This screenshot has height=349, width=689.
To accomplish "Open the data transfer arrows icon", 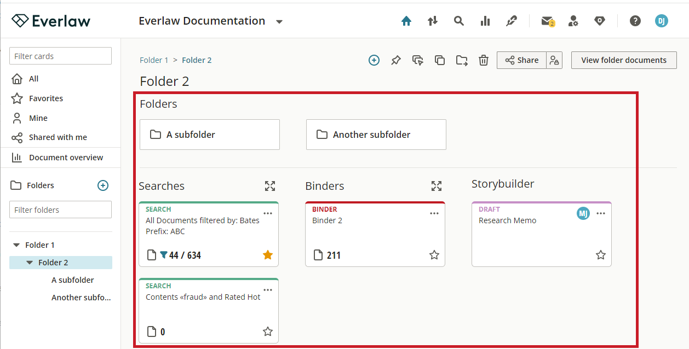I will click(x=433, y=21).
